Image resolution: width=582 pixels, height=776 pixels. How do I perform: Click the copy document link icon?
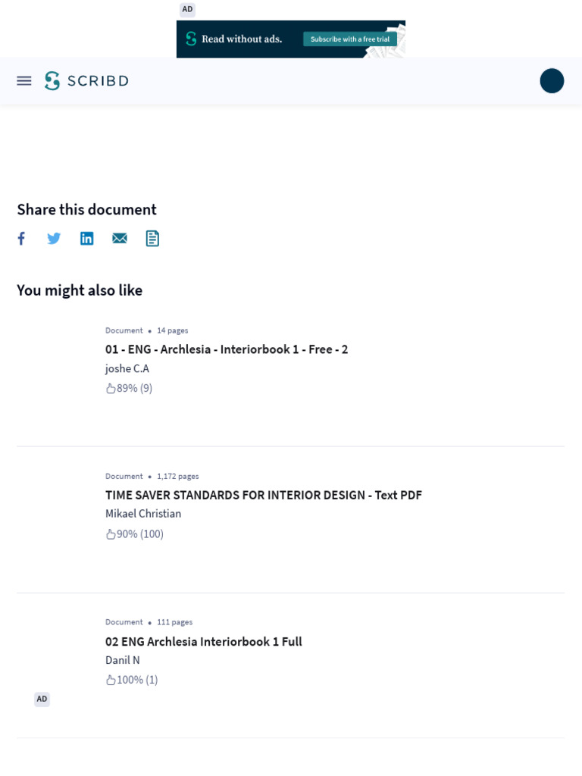(x=152, y=239)
